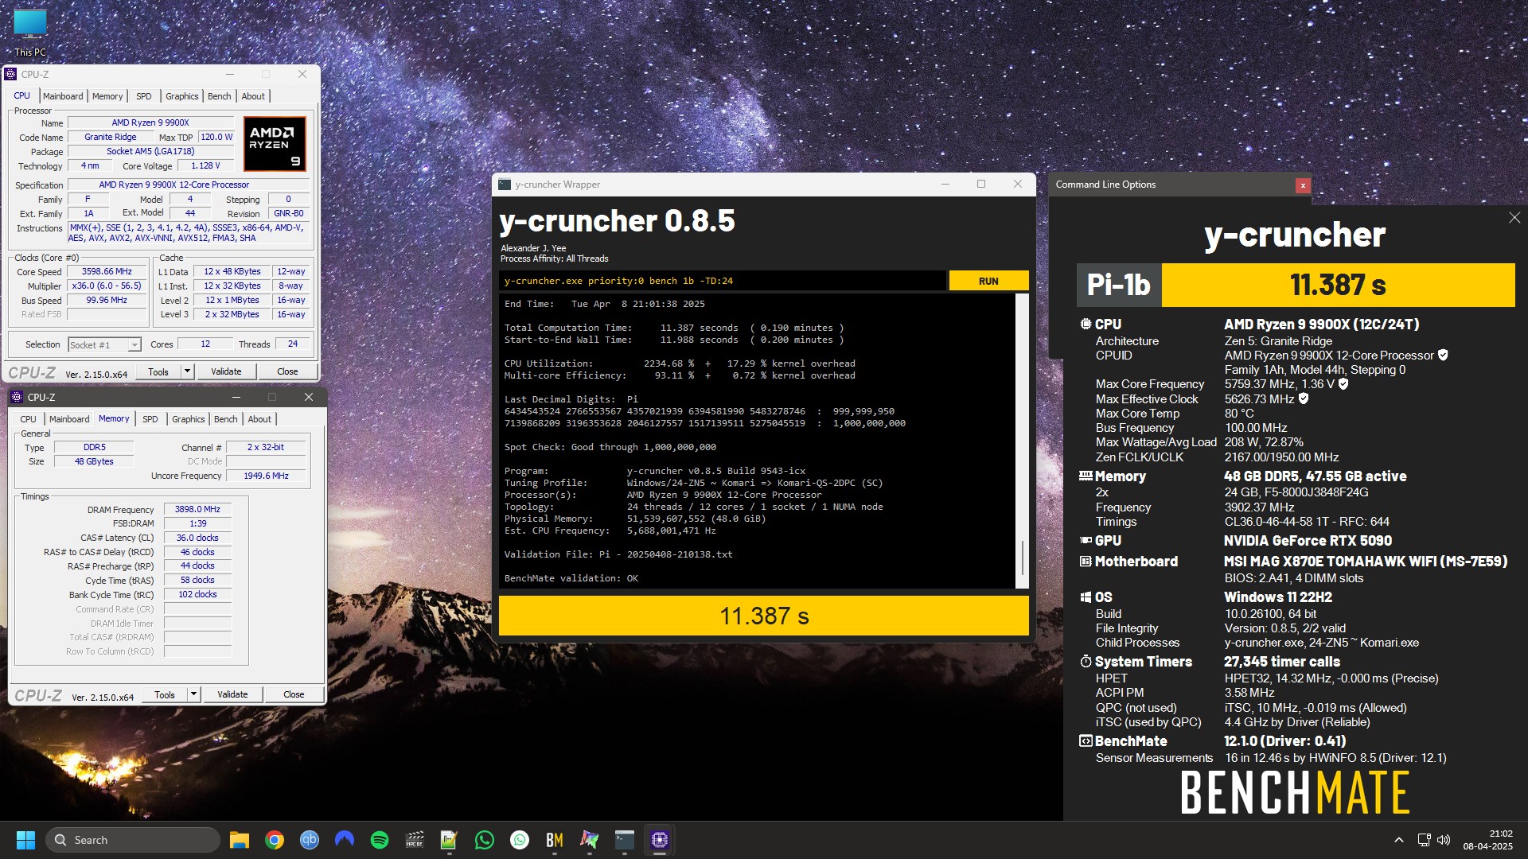Screen dimensions: 1528x859
Task: Open Spotify from the taskbar
Action: 380,840
